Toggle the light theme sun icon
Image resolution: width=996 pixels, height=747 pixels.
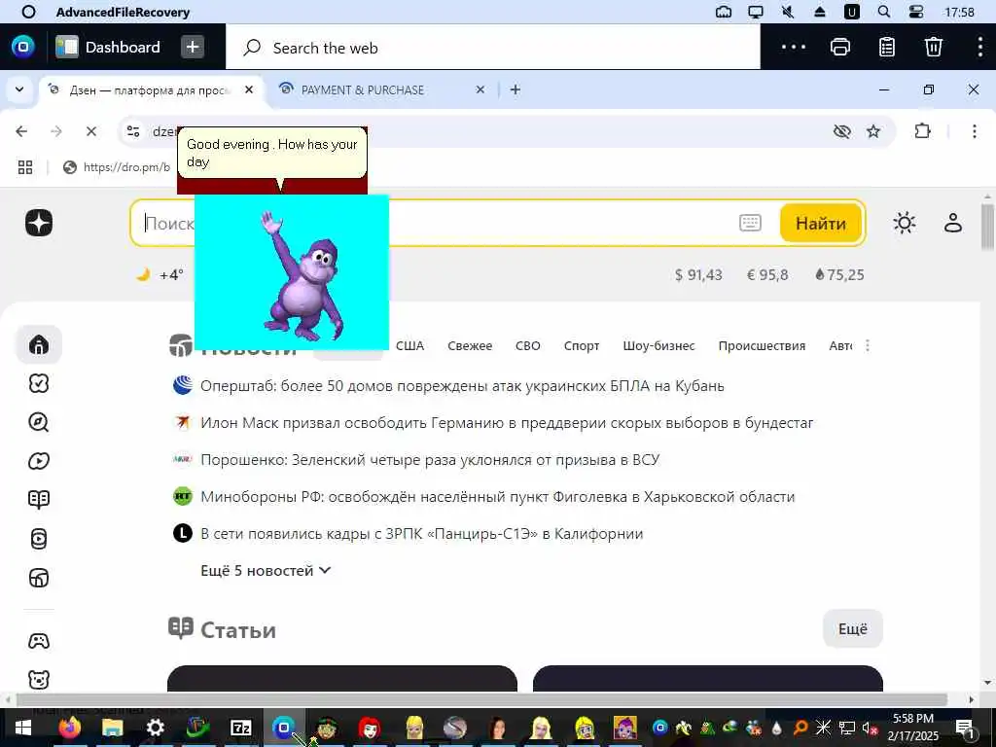click(x=904, y=223)
